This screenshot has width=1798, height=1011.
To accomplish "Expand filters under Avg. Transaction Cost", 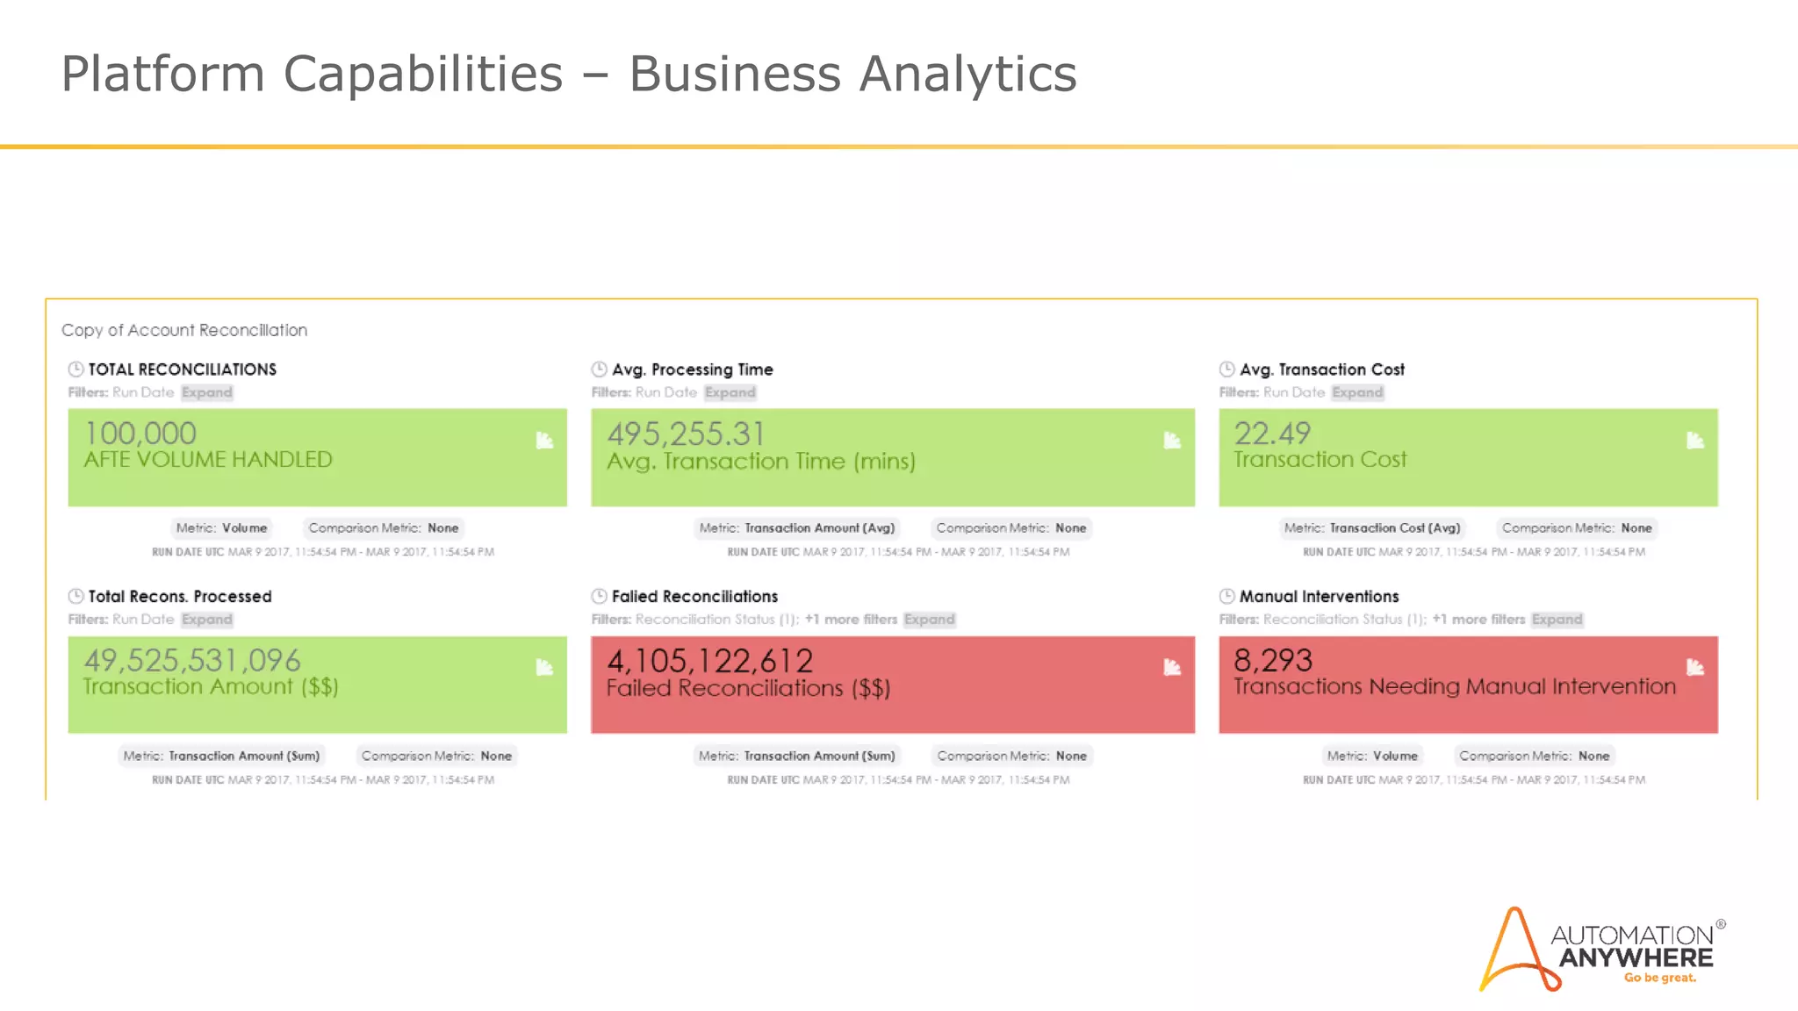I will [1357, 392].
